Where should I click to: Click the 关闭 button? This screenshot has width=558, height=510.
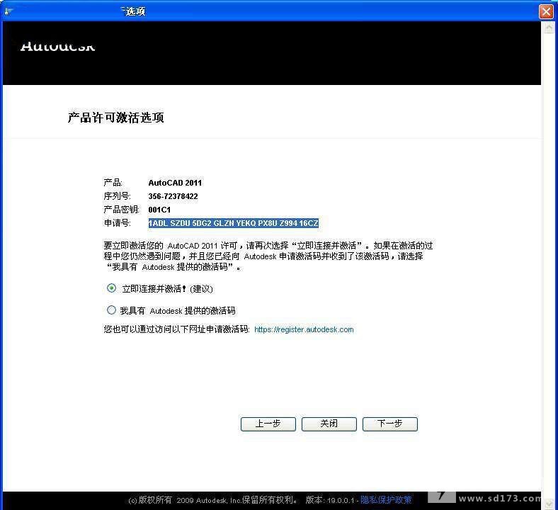[x=329, y=424]
